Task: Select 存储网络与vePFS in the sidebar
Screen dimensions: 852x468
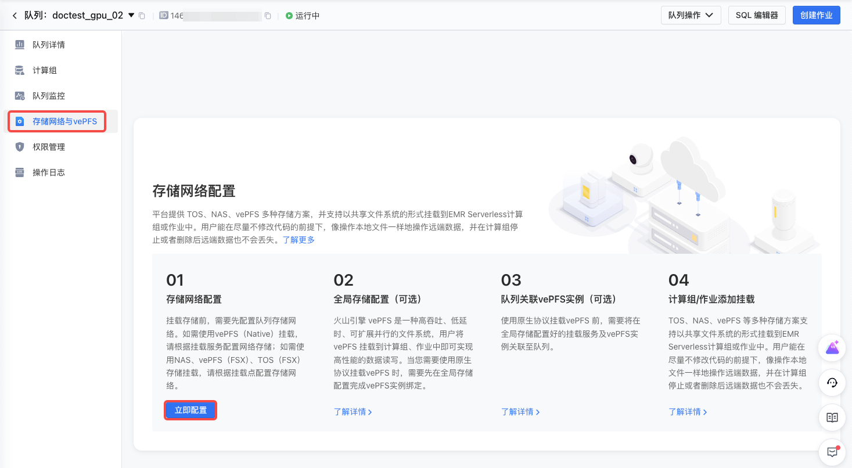Action: click(61, 121)
